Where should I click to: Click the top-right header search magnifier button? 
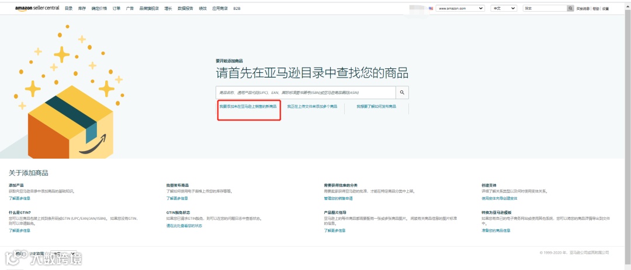click(x=570, y=8)
